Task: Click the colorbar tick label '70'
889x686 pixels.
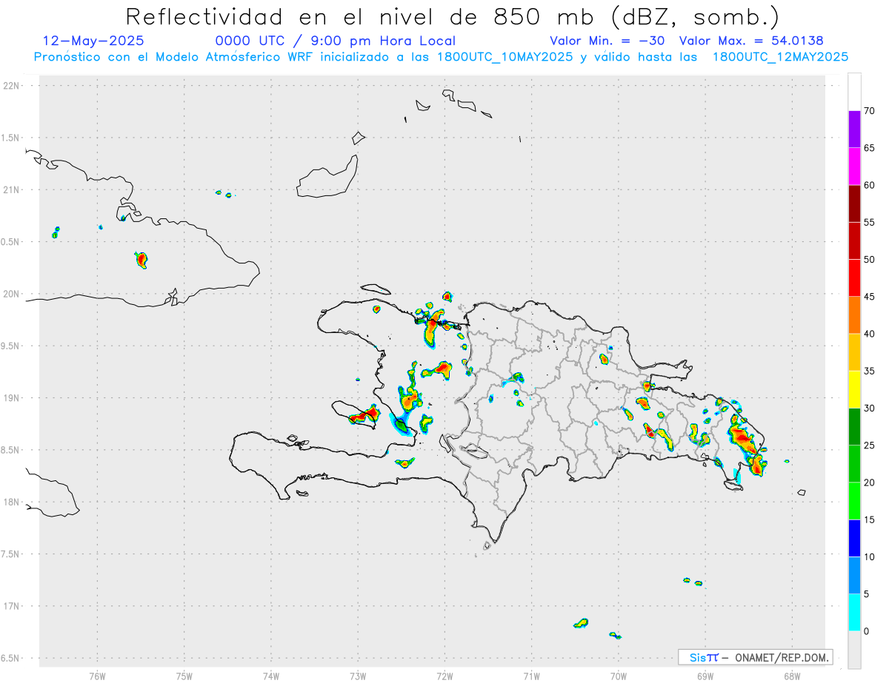Action: coord(870,111)
